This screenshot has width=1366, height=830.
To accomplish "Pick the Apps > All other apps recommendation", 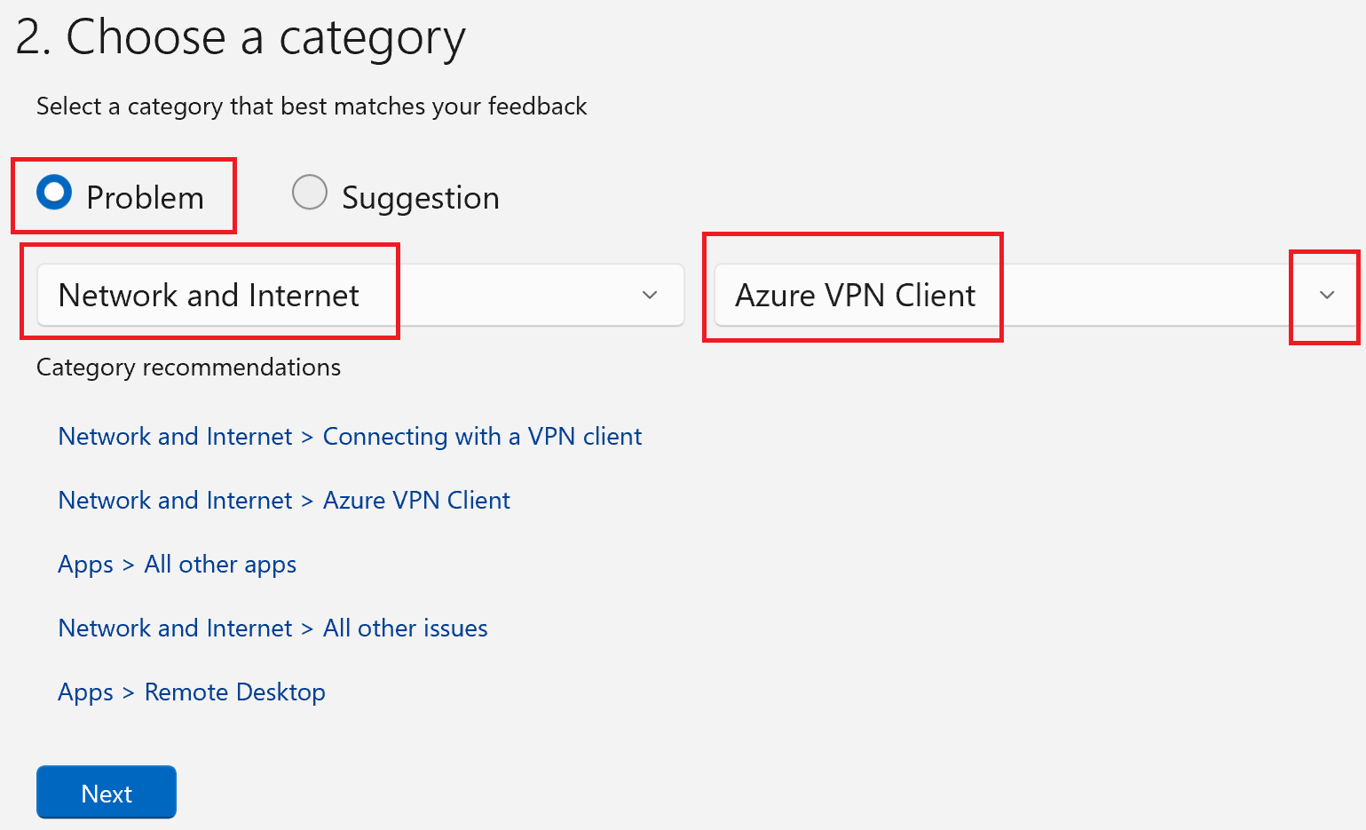I will coord(177,565).
